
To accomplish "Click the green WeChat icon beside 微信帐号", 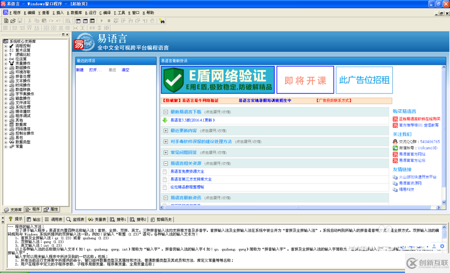I will point(395,148).
